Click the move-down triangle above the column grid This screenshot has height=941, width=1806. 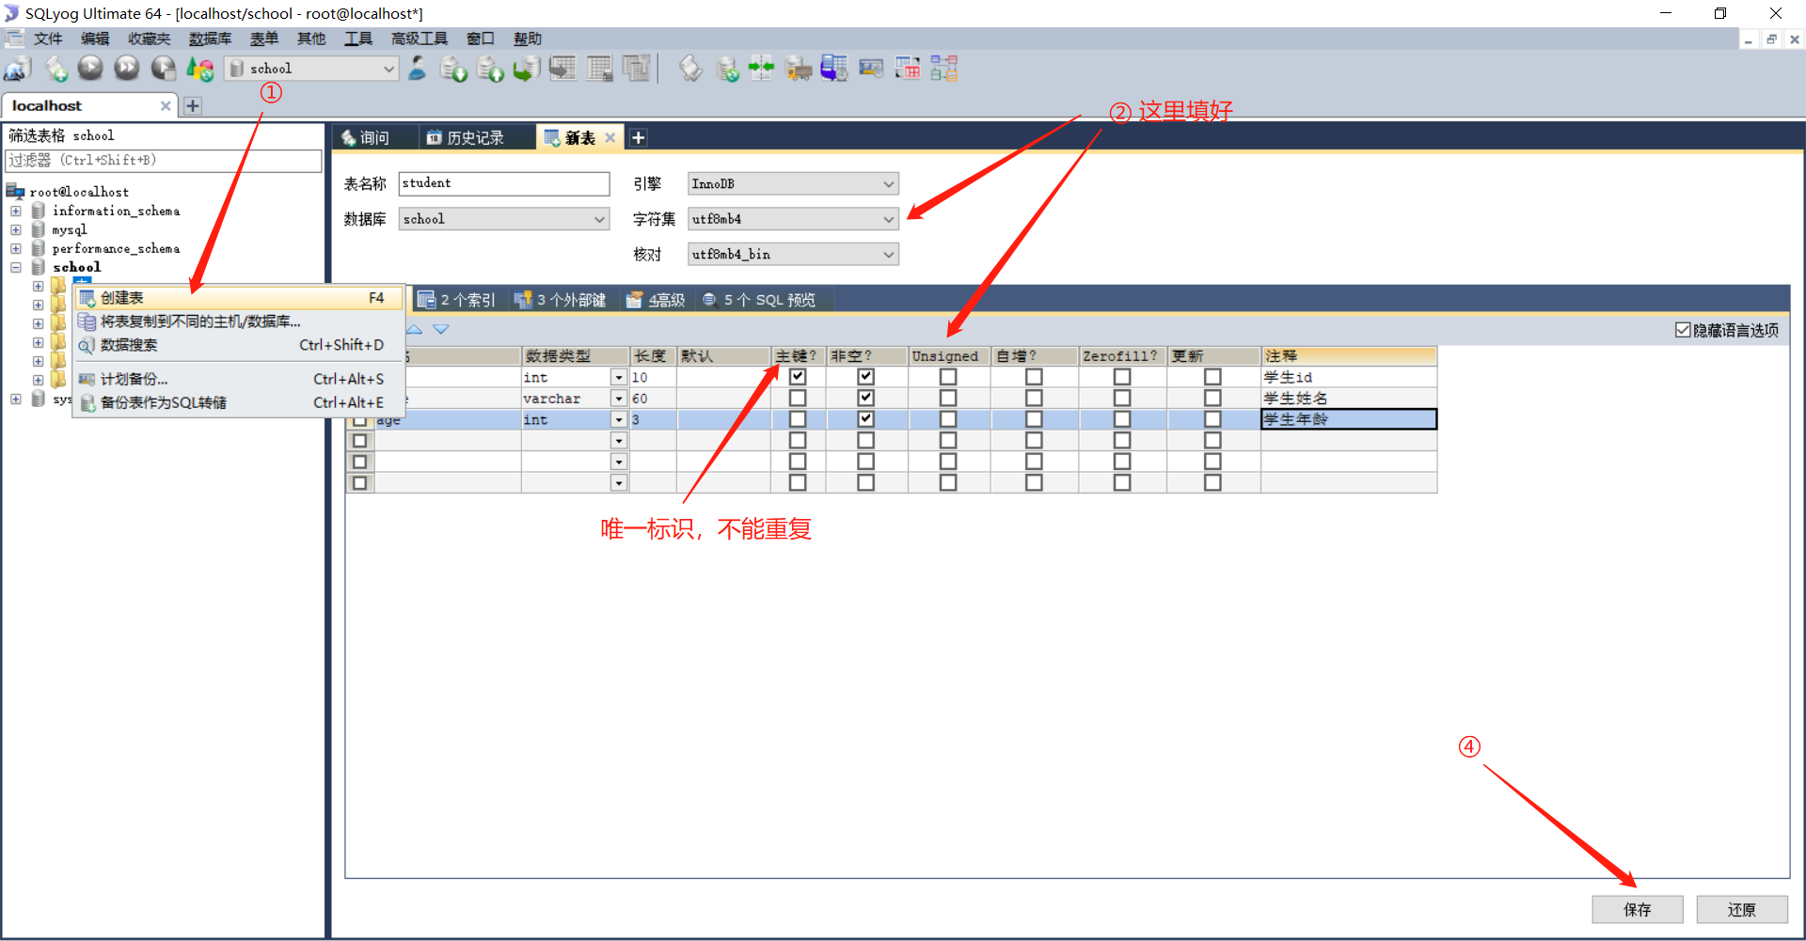tap(441, 329)
